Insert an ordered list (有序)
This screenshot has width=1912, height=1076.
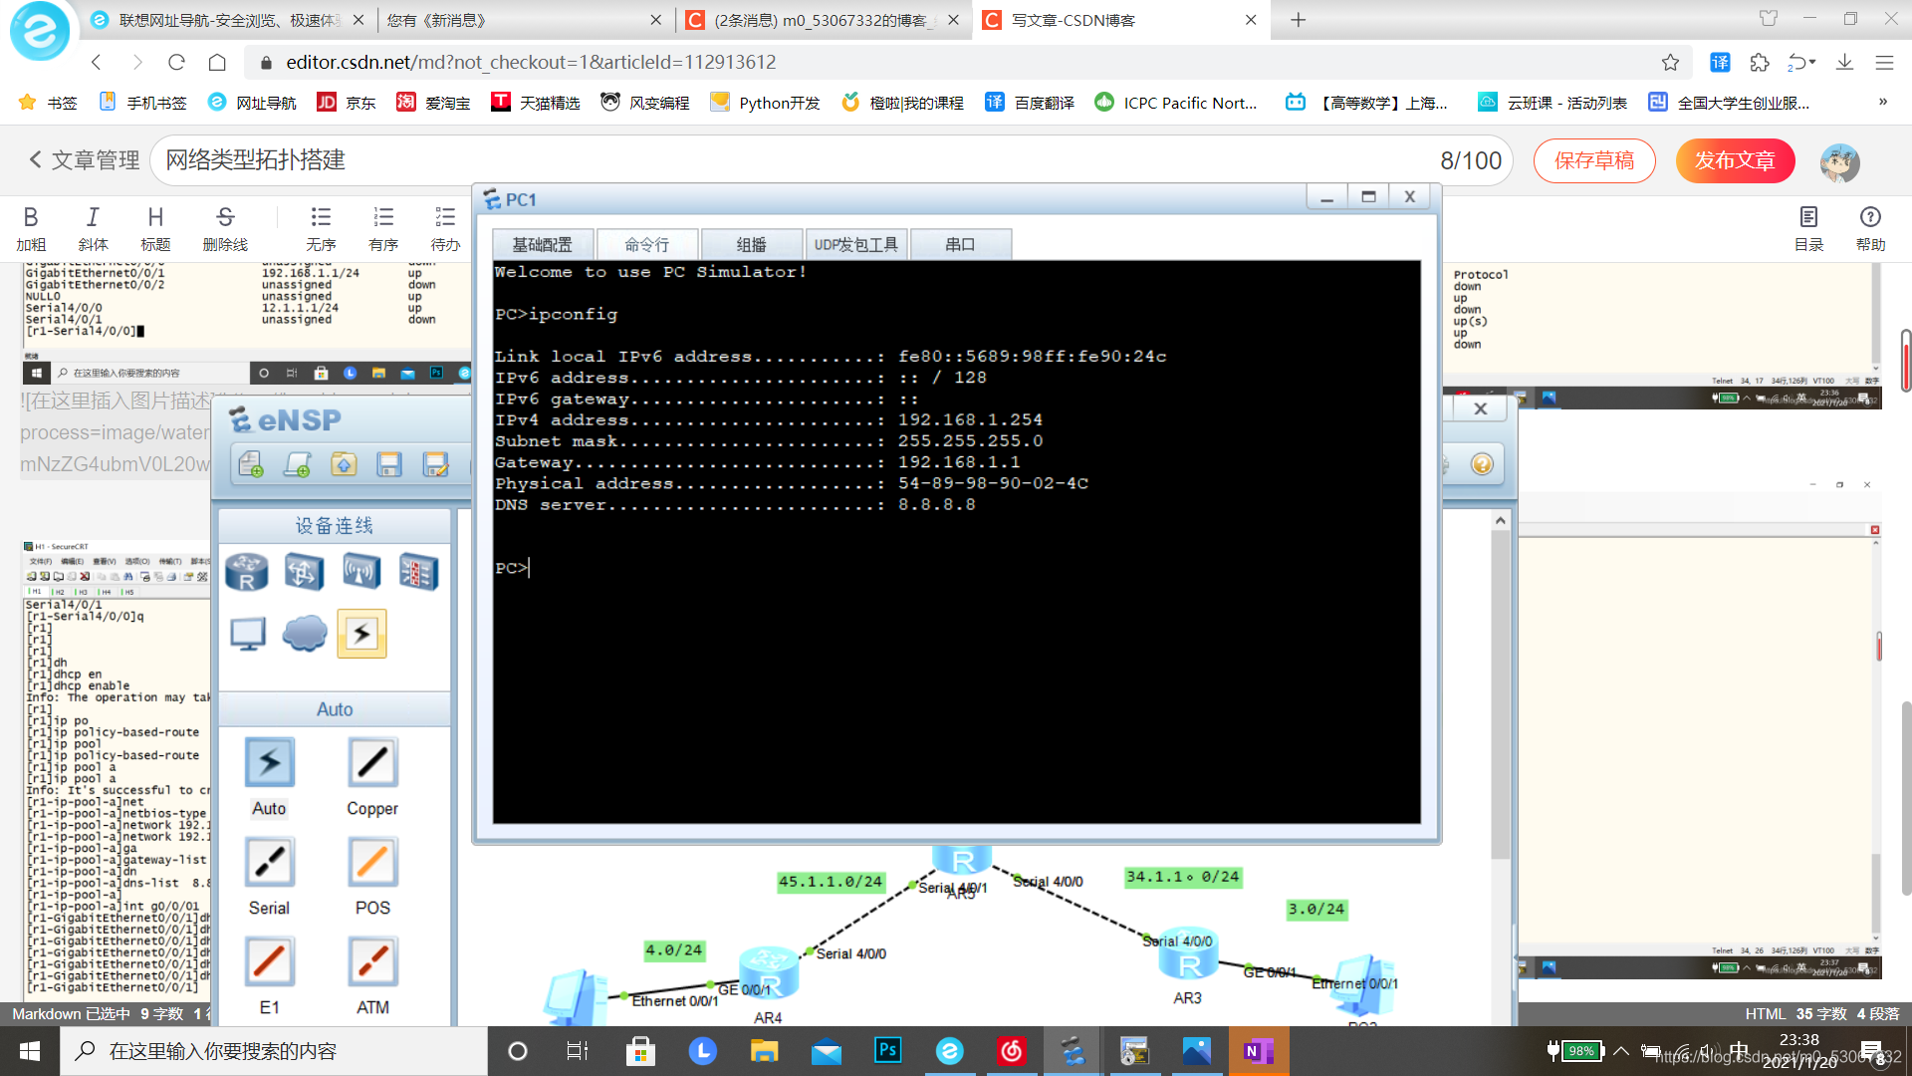click(x=383, y=228)
